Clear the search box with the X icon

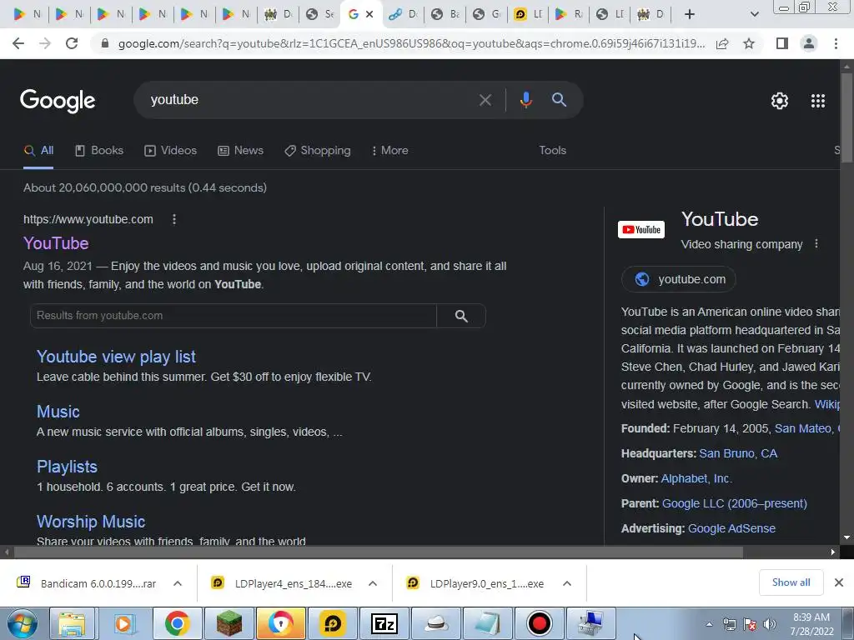[485, 100]
